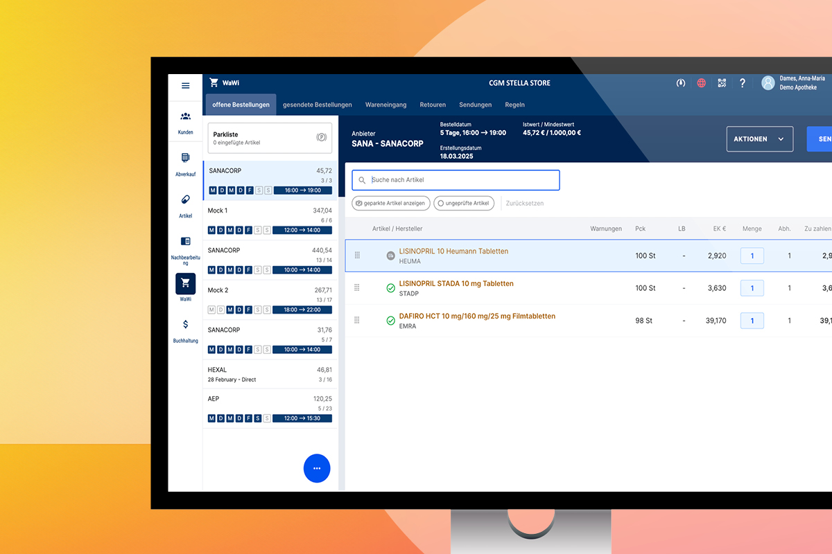Image resolution: width=832 pixels, height=554 pixels.
Task: Toggle F day in Mock 2 order
Action: coord(248,310)
